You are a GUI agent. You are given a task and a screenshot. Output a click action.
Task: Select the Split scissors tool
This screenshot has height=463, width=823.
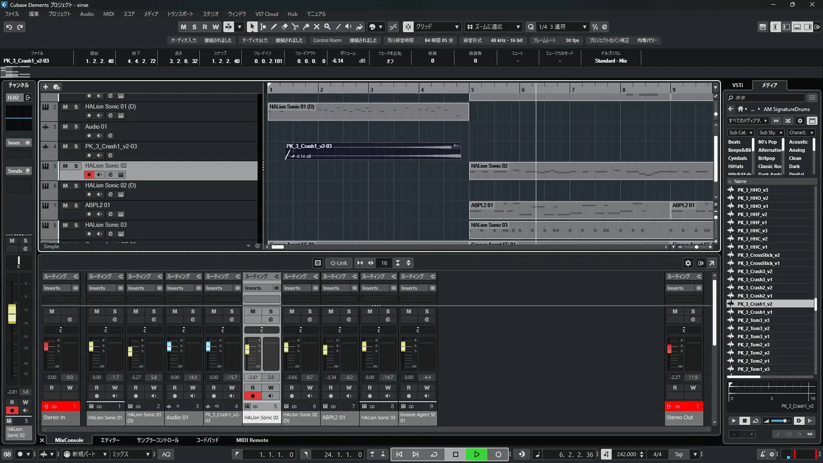[x=295, y=27]
